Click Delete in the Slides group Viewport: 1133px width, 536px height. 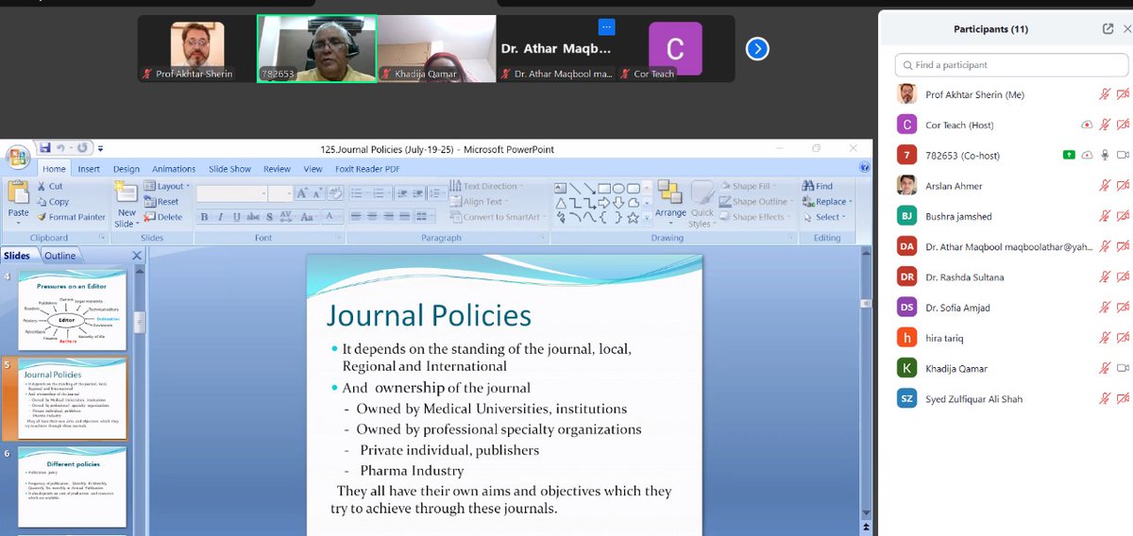[x=163, y=217]
